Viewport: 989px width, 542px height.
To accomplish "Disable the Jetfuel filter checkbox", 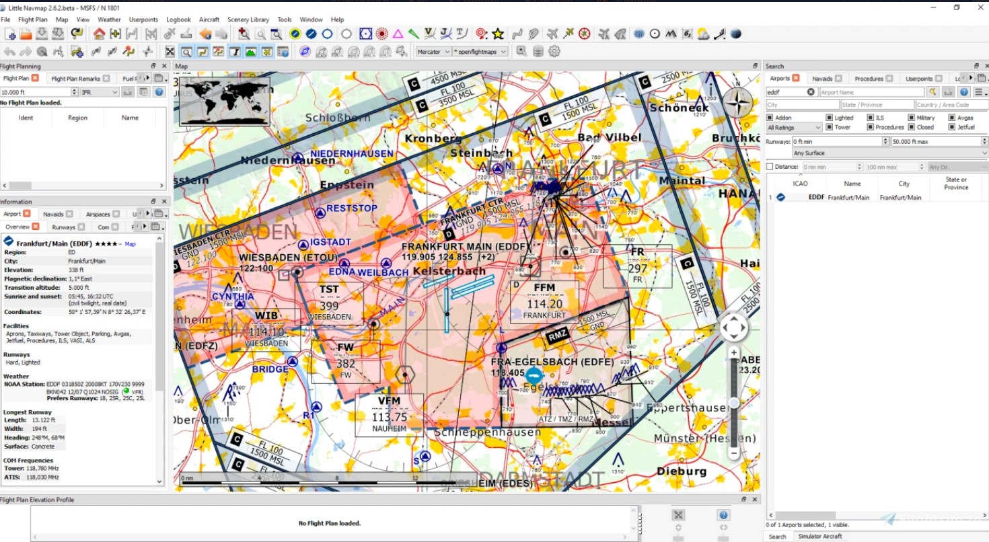I will [x=949, y=126].
